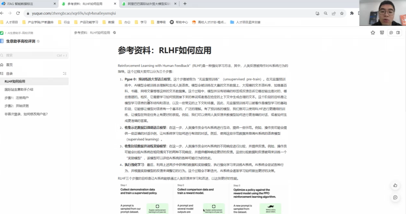Click the floating comment bubble button
The width and height of the screenshot is (406, 214).
tap(395, 197)
